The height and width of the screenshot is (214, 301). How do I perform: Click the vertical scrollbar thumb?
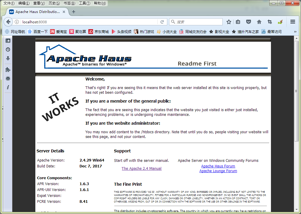pos(297,91)
